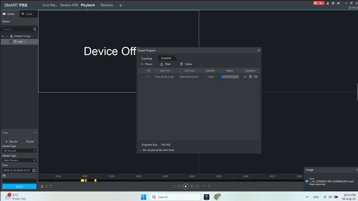
Task: Open the calendar icon beside Time field
Action: tap(34, 170)
